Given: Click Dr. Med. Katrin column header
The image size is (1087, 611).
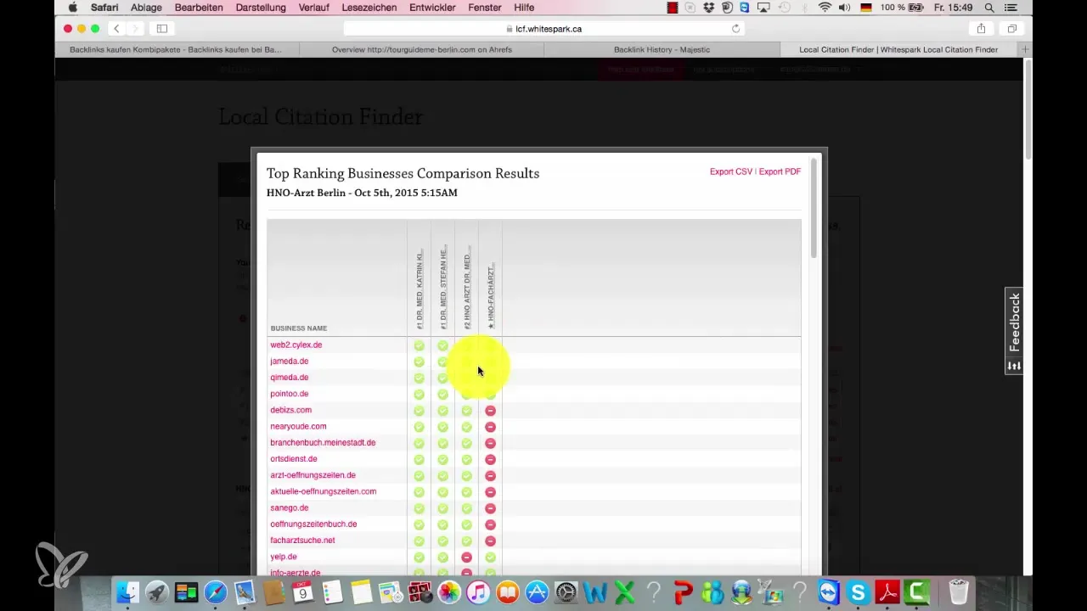Looking at the screenshot, I should pyautogui.click(x=419, y=289).
